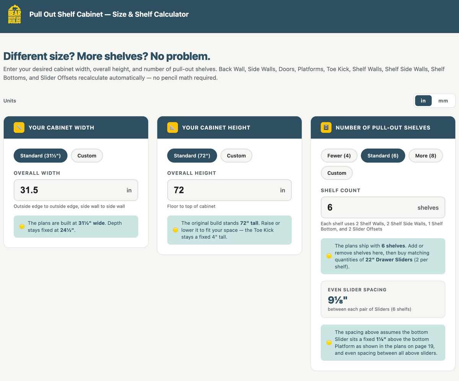Focus the Shelf Count input box
Viewport: 459px width, 381px height.
click(383, 208)
